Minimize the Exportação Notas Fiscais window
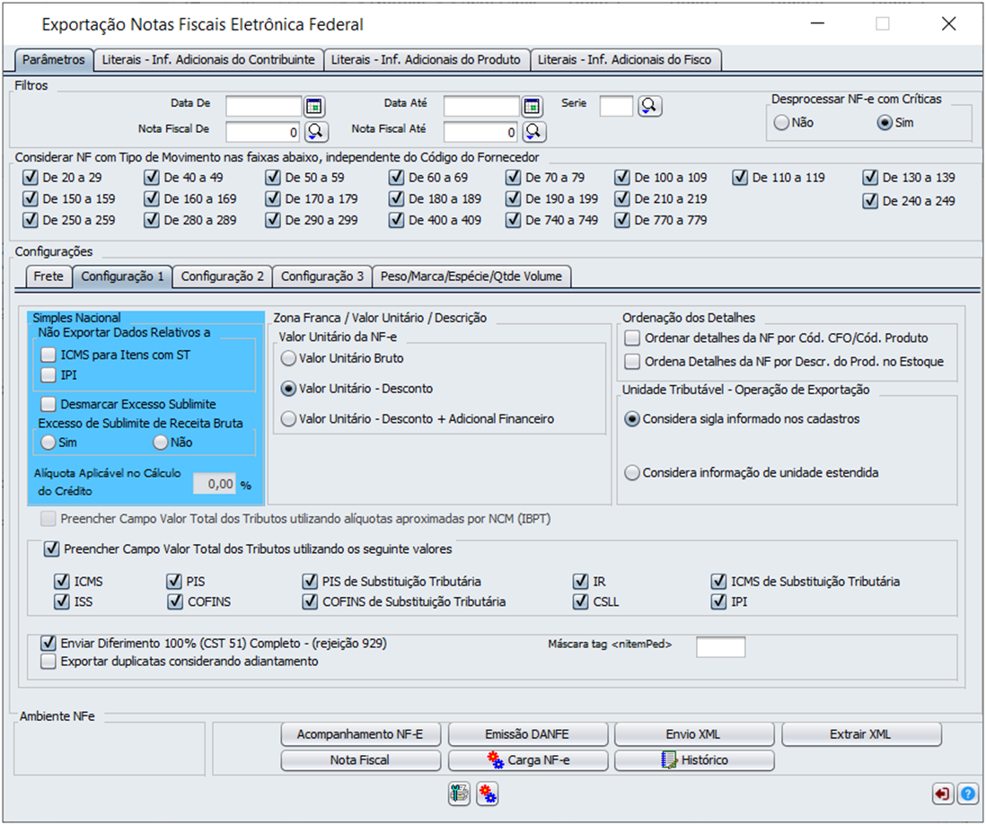 pos(817,24)
